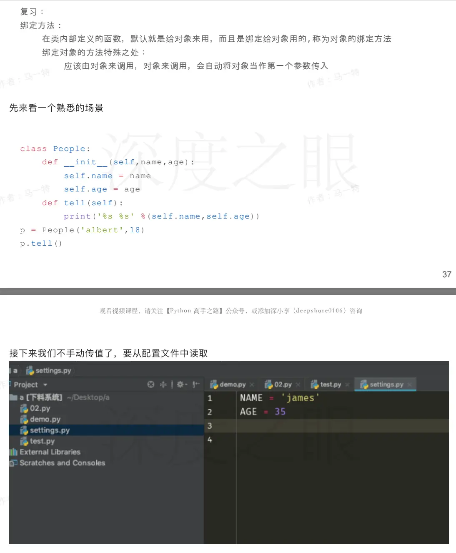
Task: Click the Python icon on settings.py tab
Action: 364,385
